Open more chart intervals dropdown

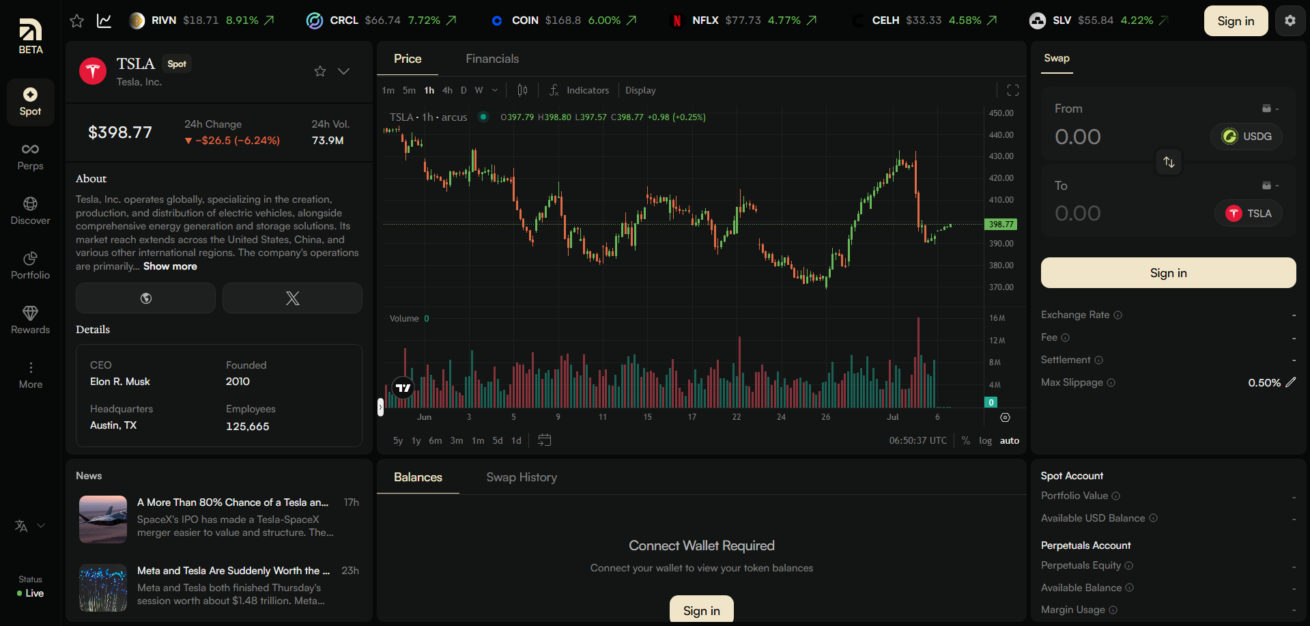[x=495, y=90]
